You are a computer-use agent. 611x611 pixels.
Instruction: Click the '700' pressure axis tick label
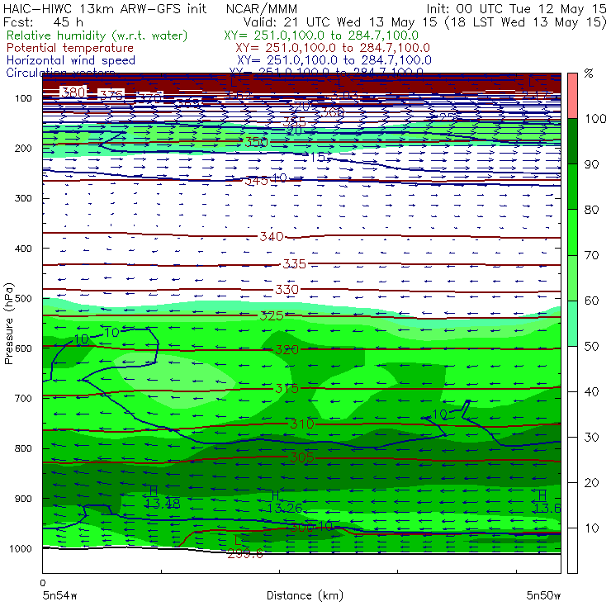tap(23, 398)
